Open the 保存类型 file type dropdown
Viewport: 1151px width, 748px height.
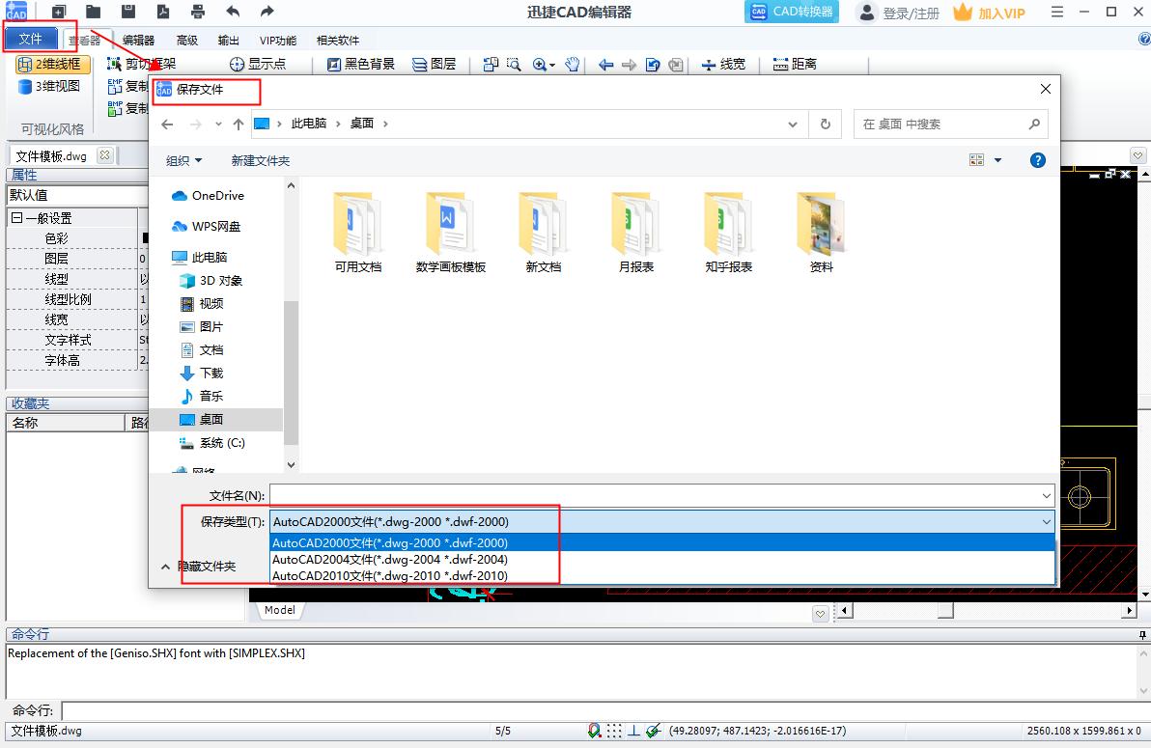[1045, 521]
